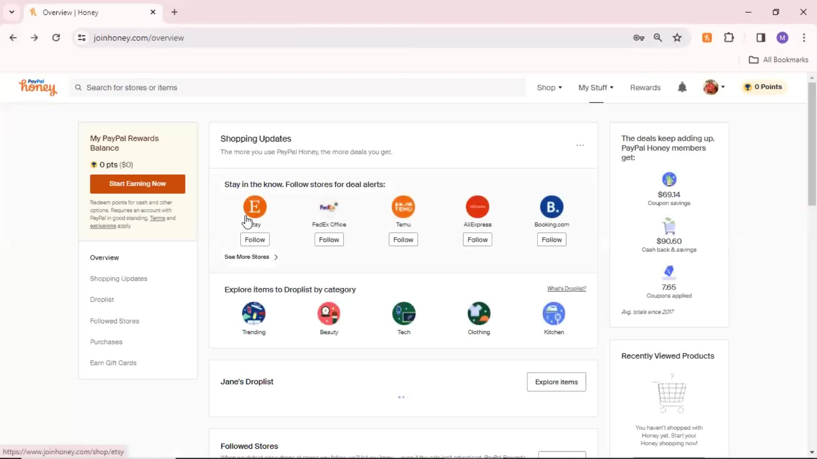Open the Chrome profile M avatar
The image size is (817, 459).
pyautogui.click(x=782, y=38)
